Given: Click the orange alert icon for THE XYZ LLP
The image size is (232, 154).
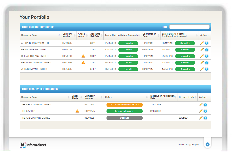Looking at the screenshot, I should [x=77, y=111].
